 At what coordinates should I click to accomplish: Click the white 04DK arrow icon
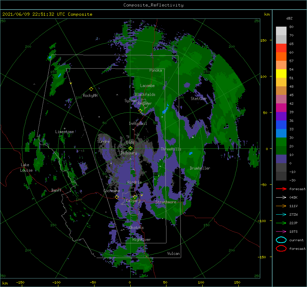(x=281, y=198)
